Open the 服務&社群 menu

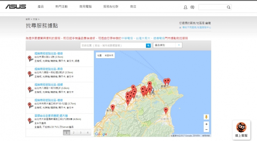click(x=111, y=6)
